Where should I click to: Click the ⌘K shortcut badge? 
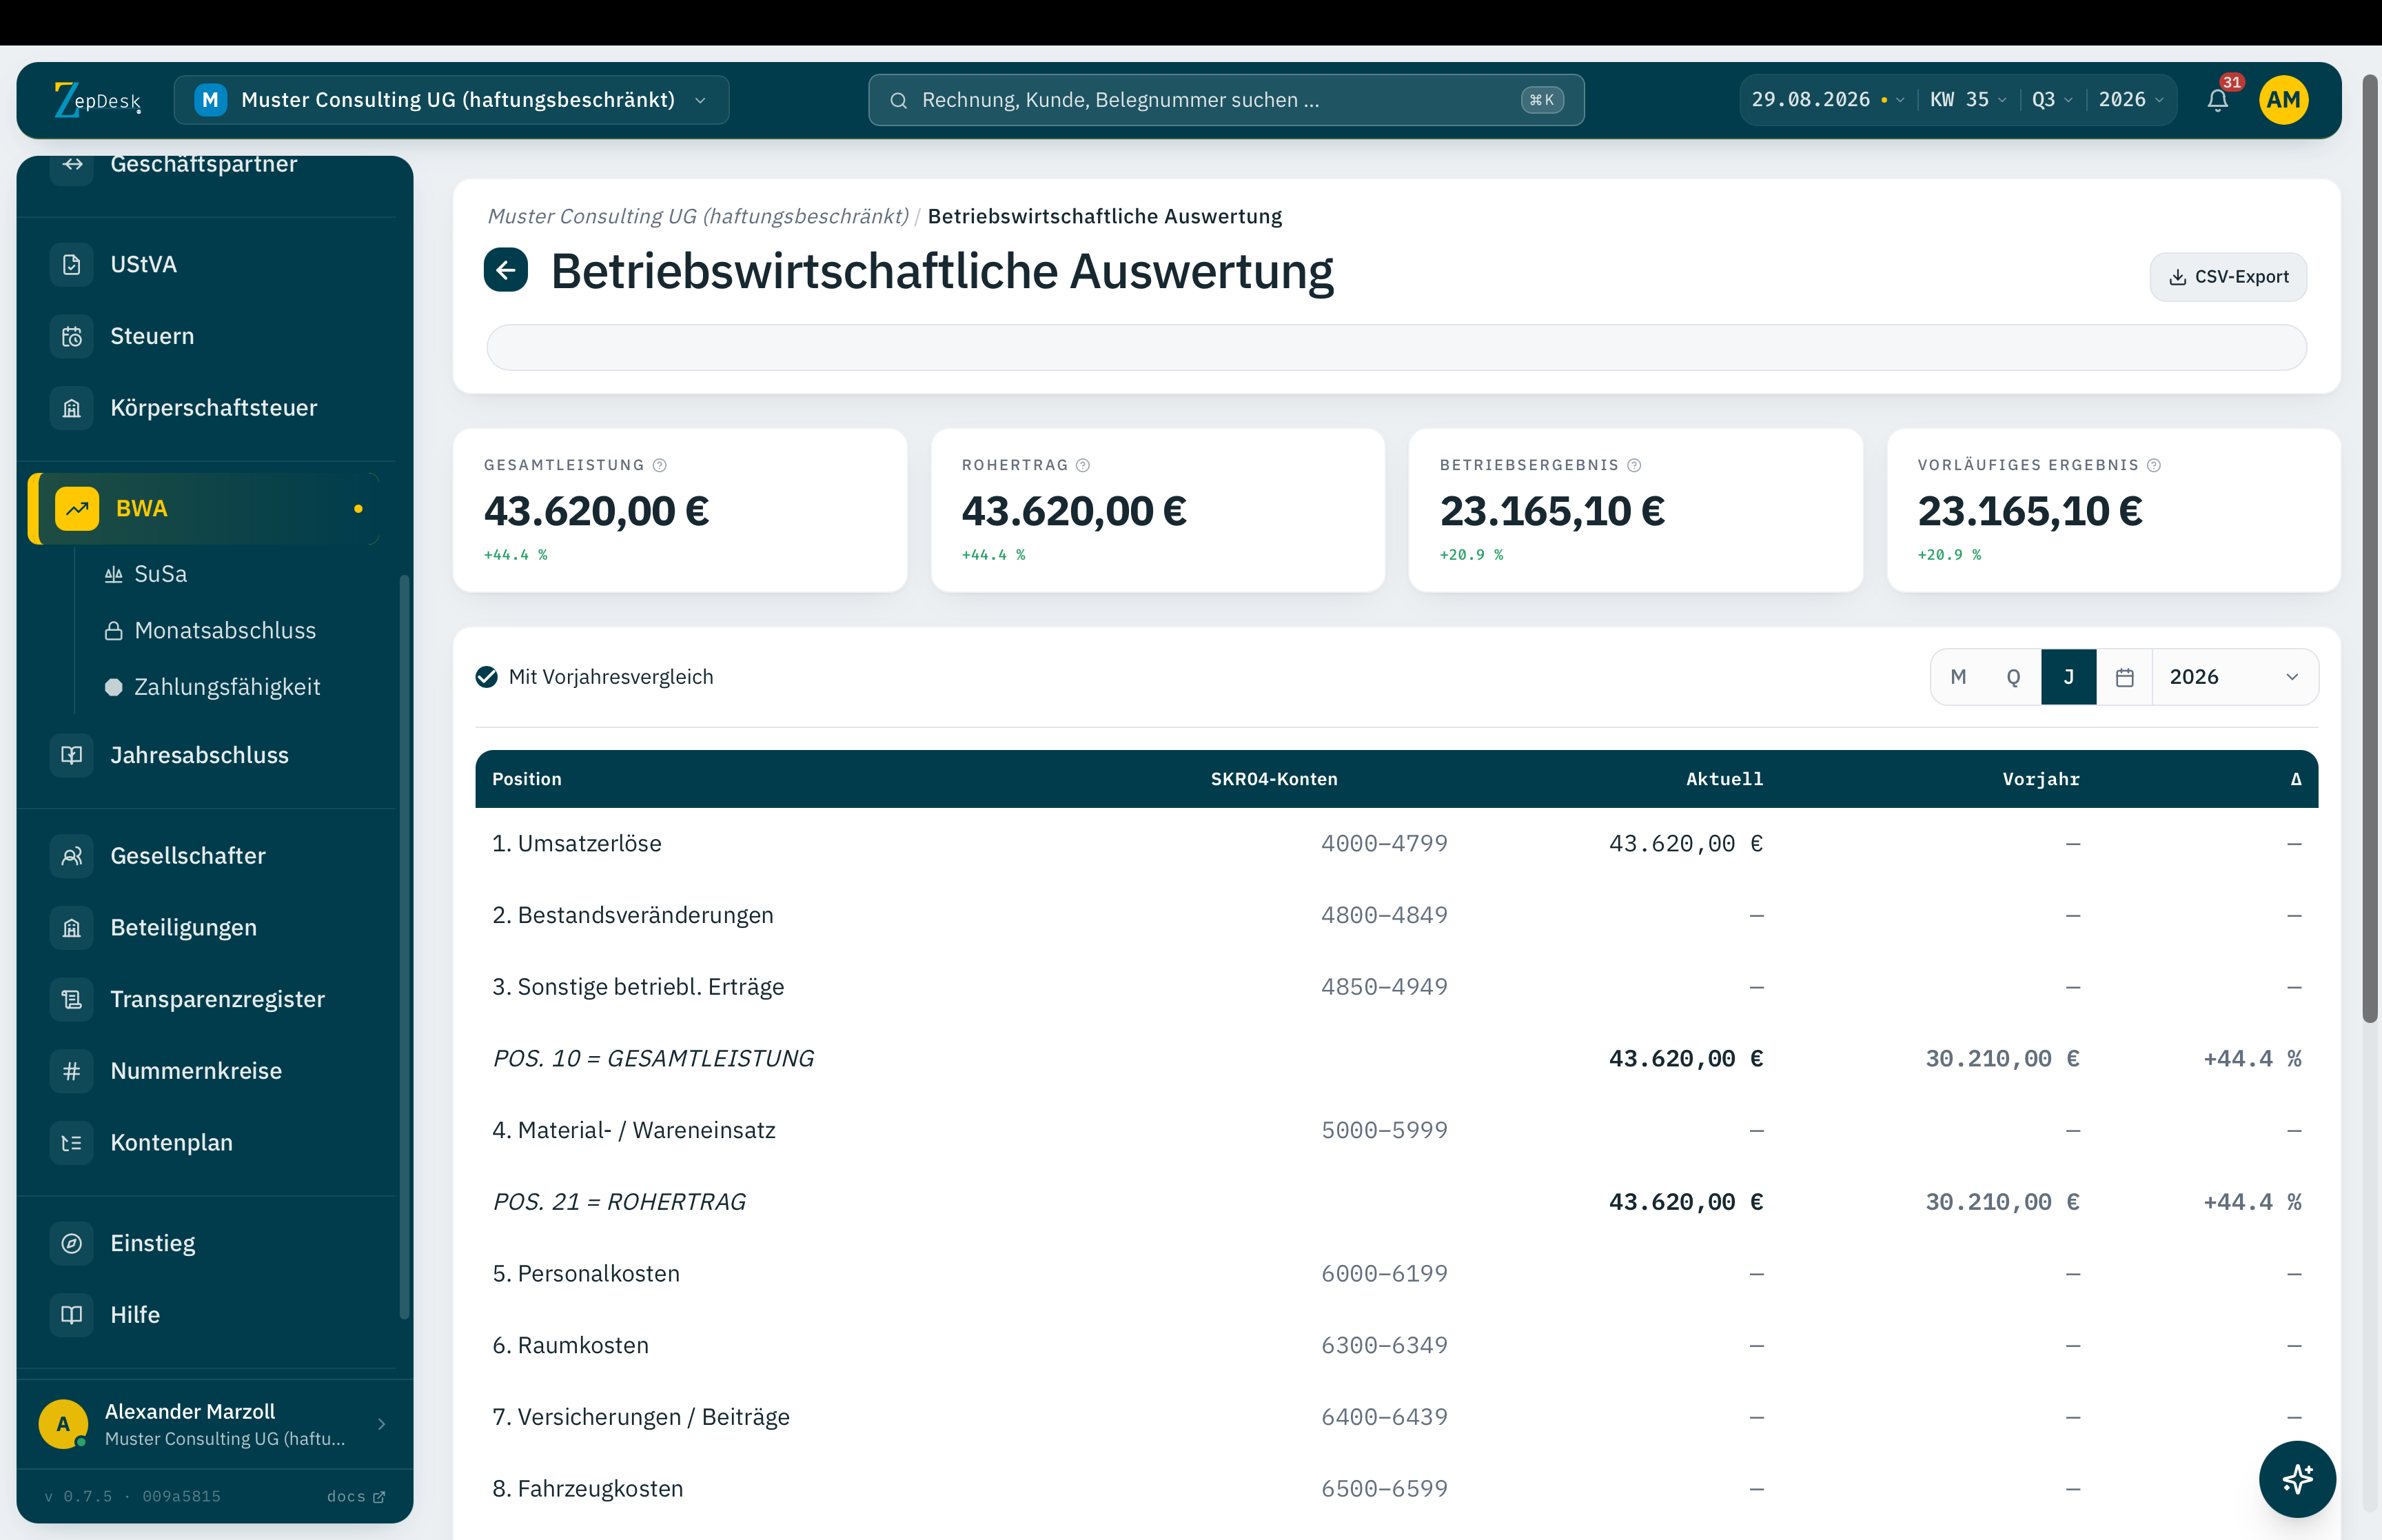1541,100
